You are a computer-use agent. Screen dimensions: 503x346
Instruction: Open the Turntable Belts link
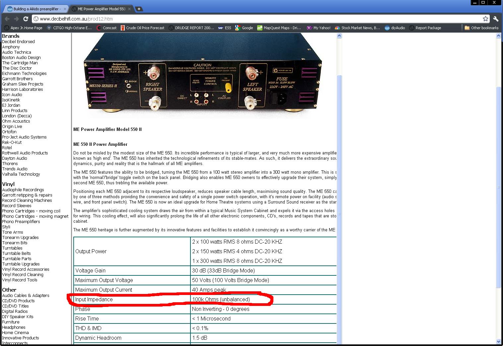click(x=16, y=253)
